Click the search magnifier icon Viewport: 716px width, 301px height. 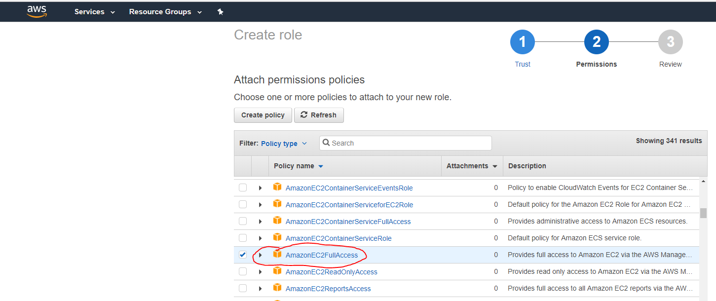pyautogui.click(x=326, y=143)
